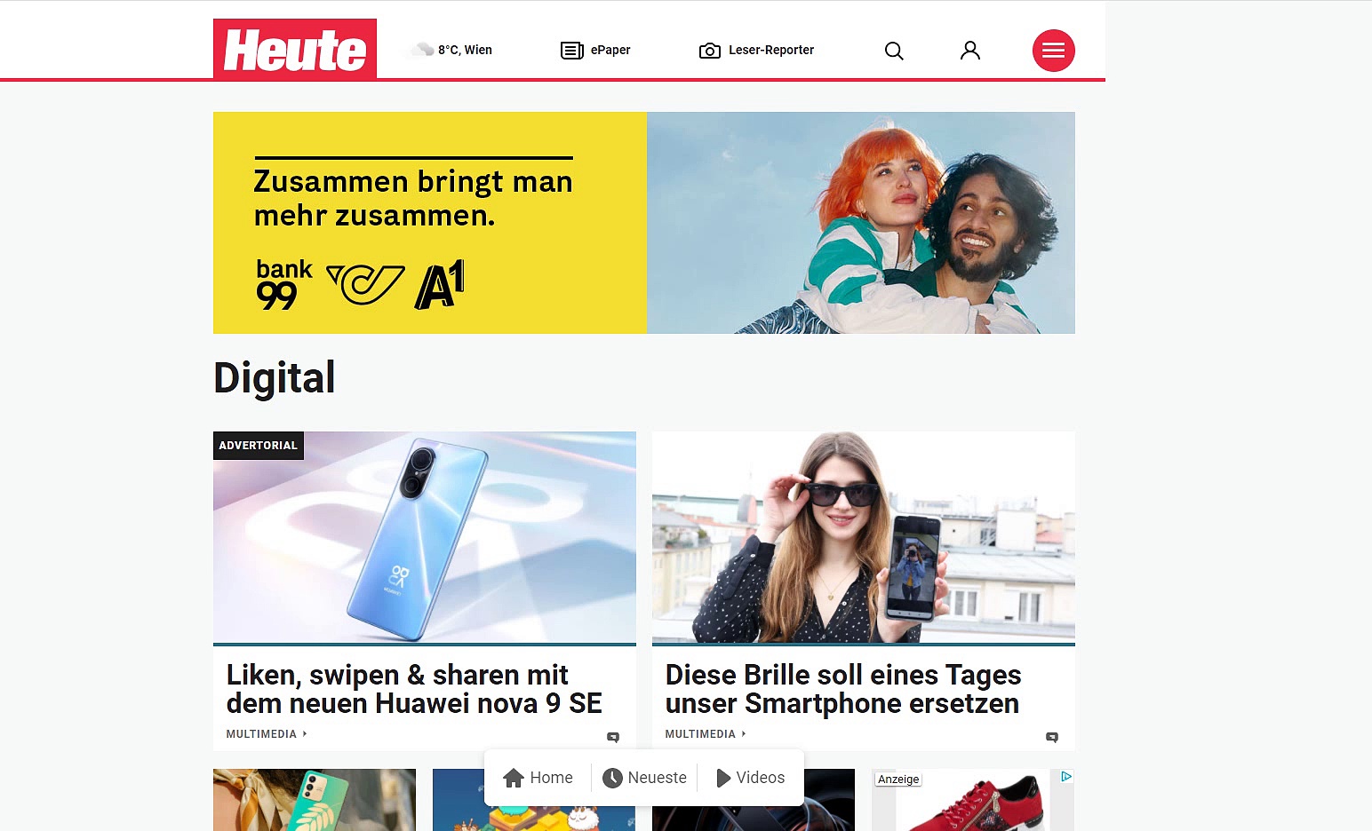Image resolution: width=1372 pixels, height=831 pixels.
Task: Go to Home in floating navigation
Action: (538, 778)
